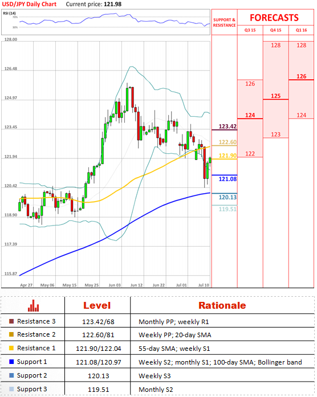Click the Support 3 light-blue swatch
This screenshot has width=317, height=397.
pyautogui.click(x=11, y=389)
